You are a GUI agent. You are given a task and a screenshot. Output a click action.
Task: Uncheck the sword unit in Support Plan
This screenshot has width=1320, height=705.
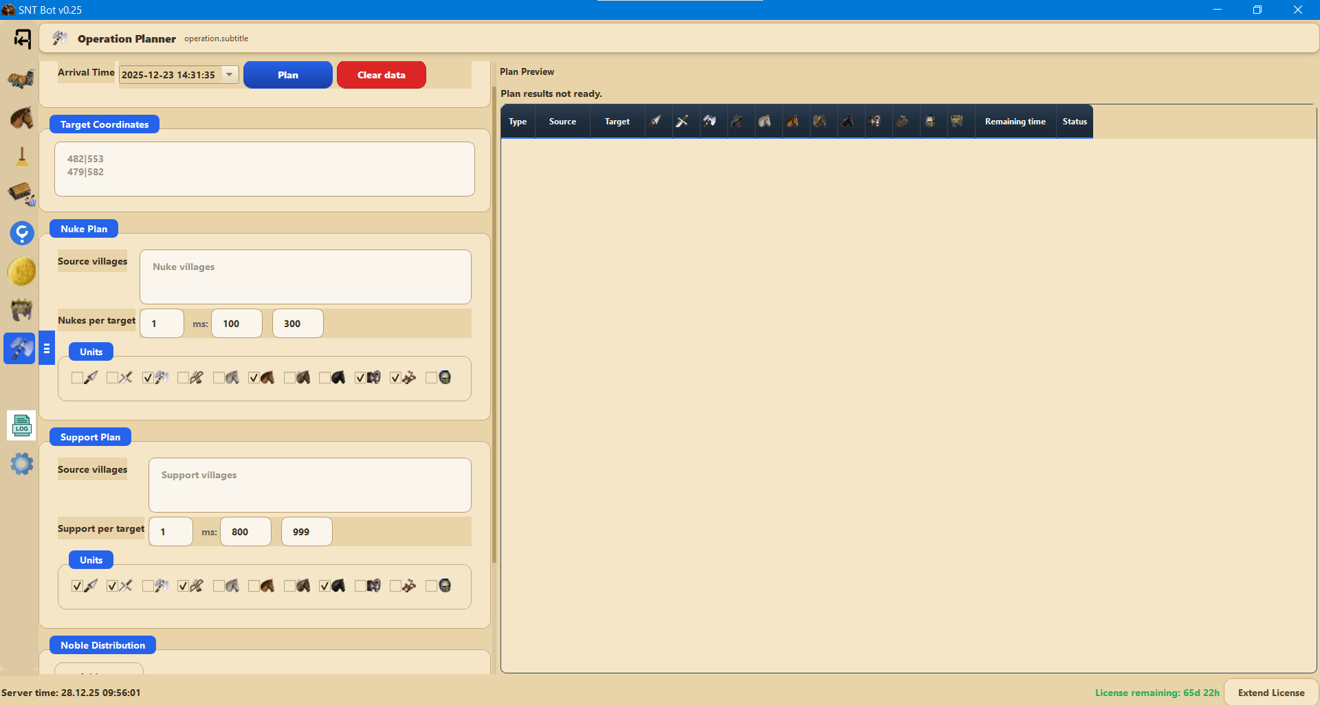pyautogui.click(x=113, y=586)
